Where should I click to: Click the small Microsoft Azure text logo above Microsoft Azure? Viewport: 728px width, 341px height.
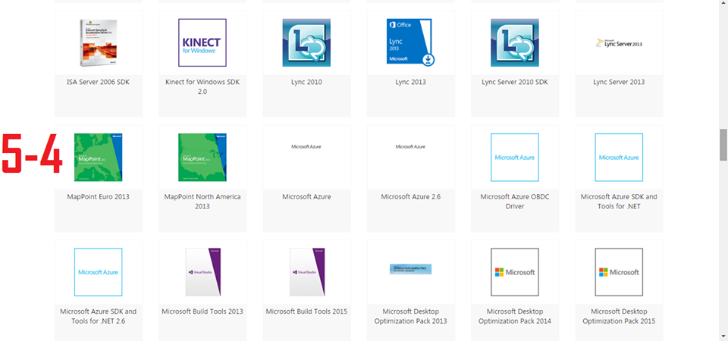click(306, 146)
